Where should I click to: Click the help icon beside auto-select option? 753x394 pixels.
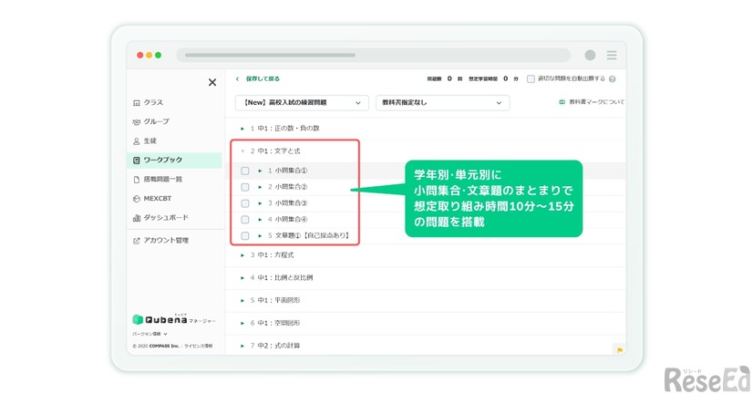tap(613, 79)
